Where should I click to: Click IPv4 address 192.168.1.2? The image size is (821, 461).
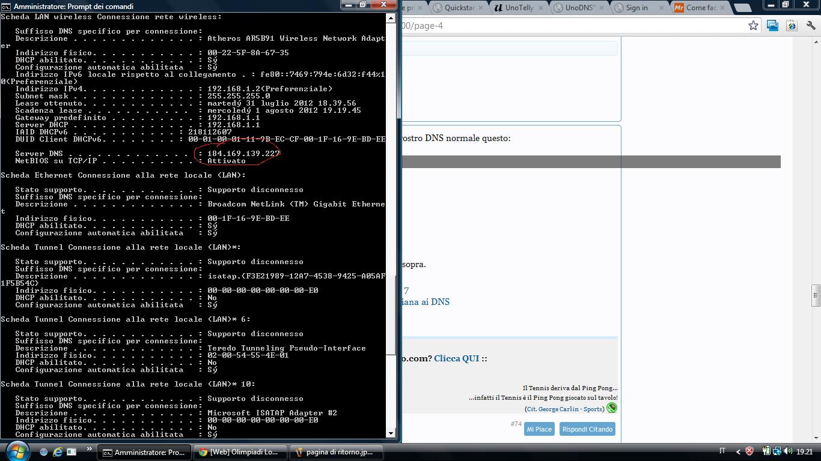click(x=231, y=89)
